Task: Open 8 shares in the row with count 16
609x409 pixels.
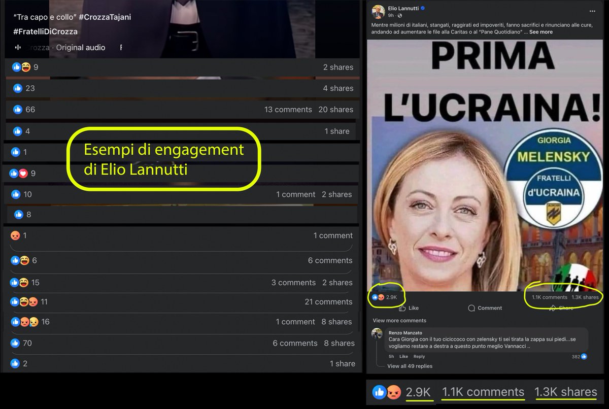Action: coord(337,322)
